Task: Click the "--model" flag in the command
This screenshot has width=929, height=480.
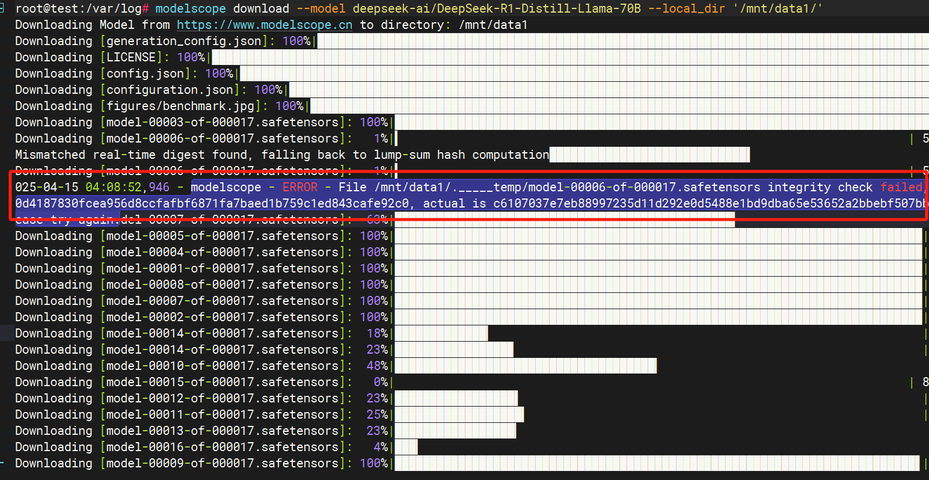Action: tap(321, 8)
